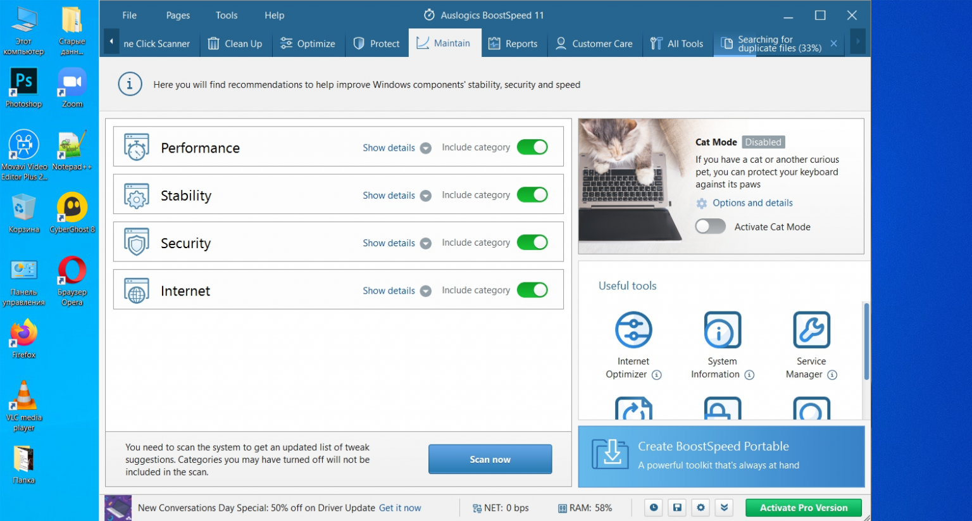Click the NET: 0 bps indicator
972x521 pixels.
(501, 508)
